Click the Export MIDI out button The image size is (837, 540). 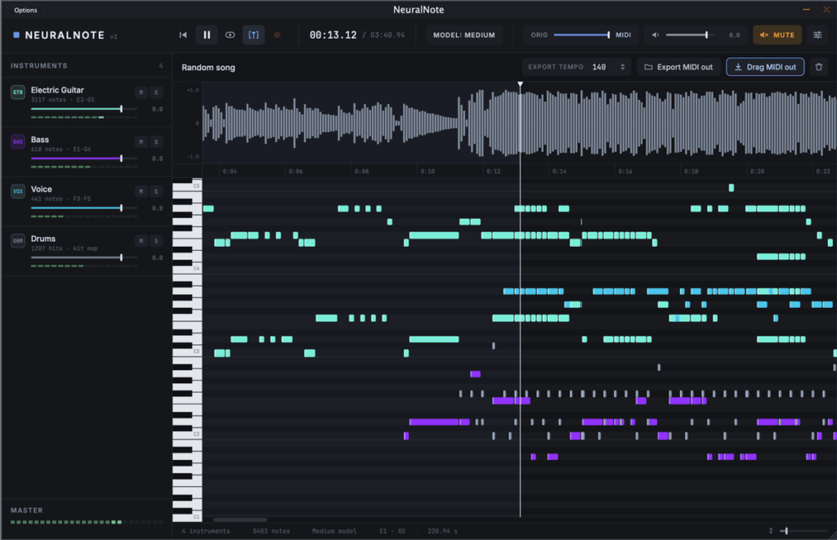click(x=678, y=67)
